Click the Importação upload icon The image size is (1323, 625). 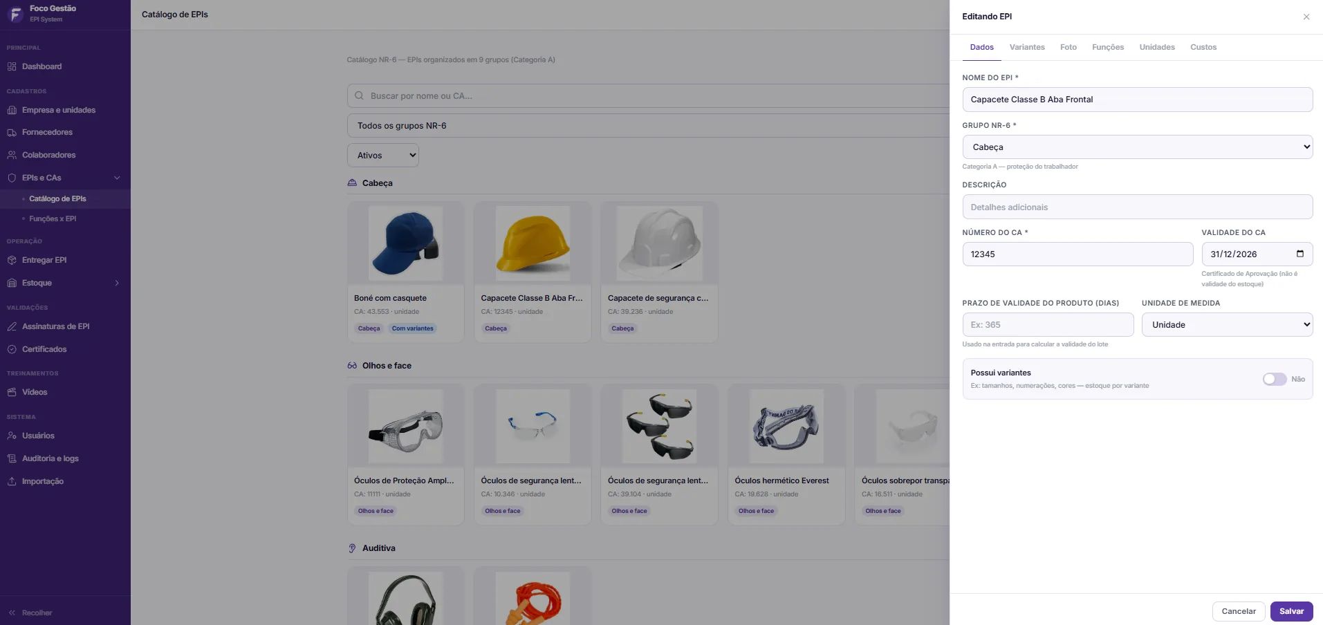tap(12, 481)
